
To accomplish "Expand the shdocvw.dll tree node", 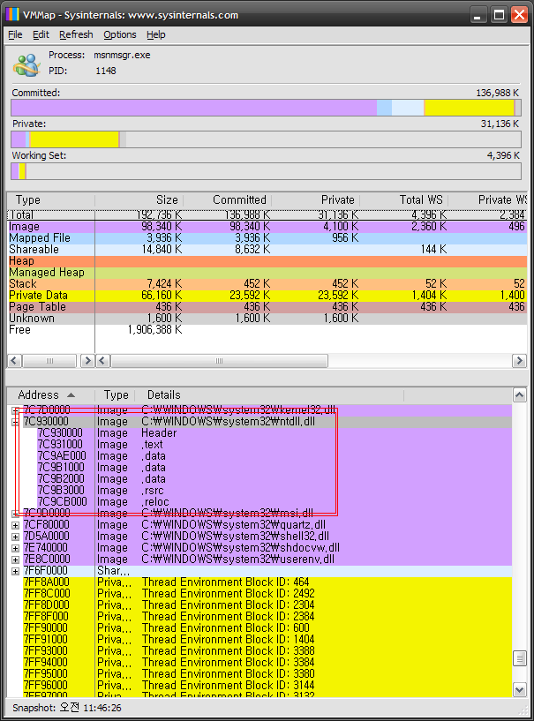I will (15, 548).
